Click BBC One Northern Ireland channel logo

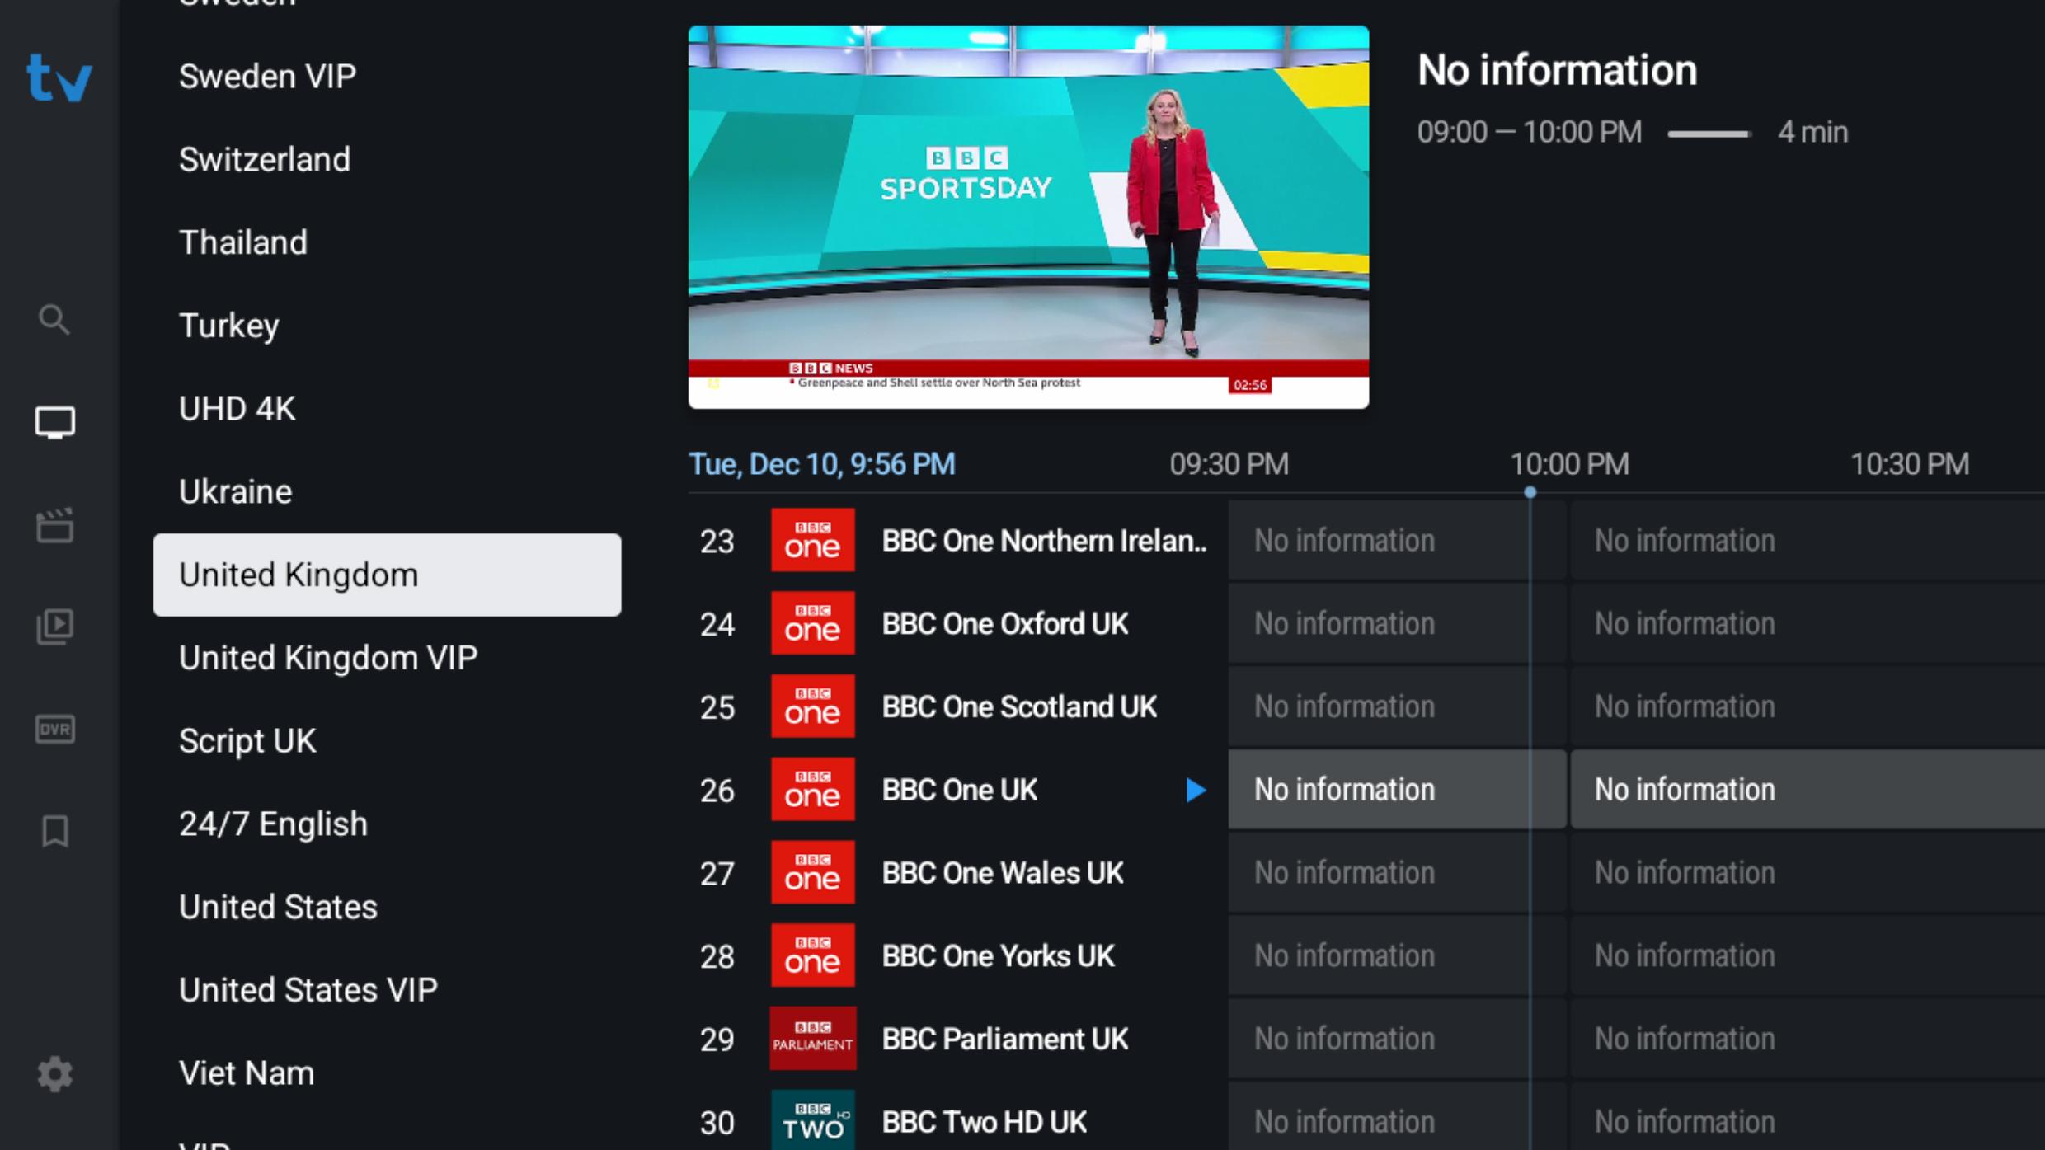[x=812, y=540]
